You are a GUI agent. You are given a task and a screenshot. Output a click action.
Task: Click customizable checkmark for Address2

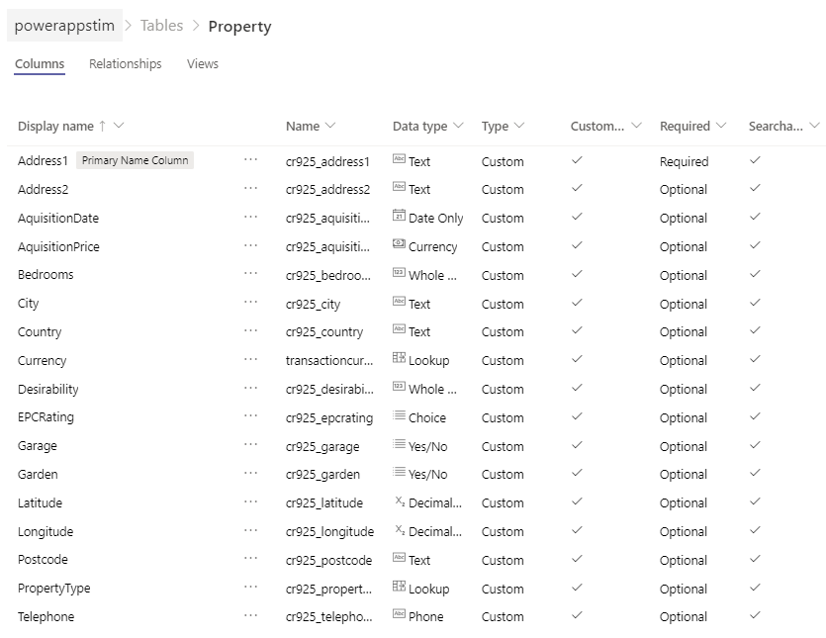pyautogui.click(x=577, y=188)
